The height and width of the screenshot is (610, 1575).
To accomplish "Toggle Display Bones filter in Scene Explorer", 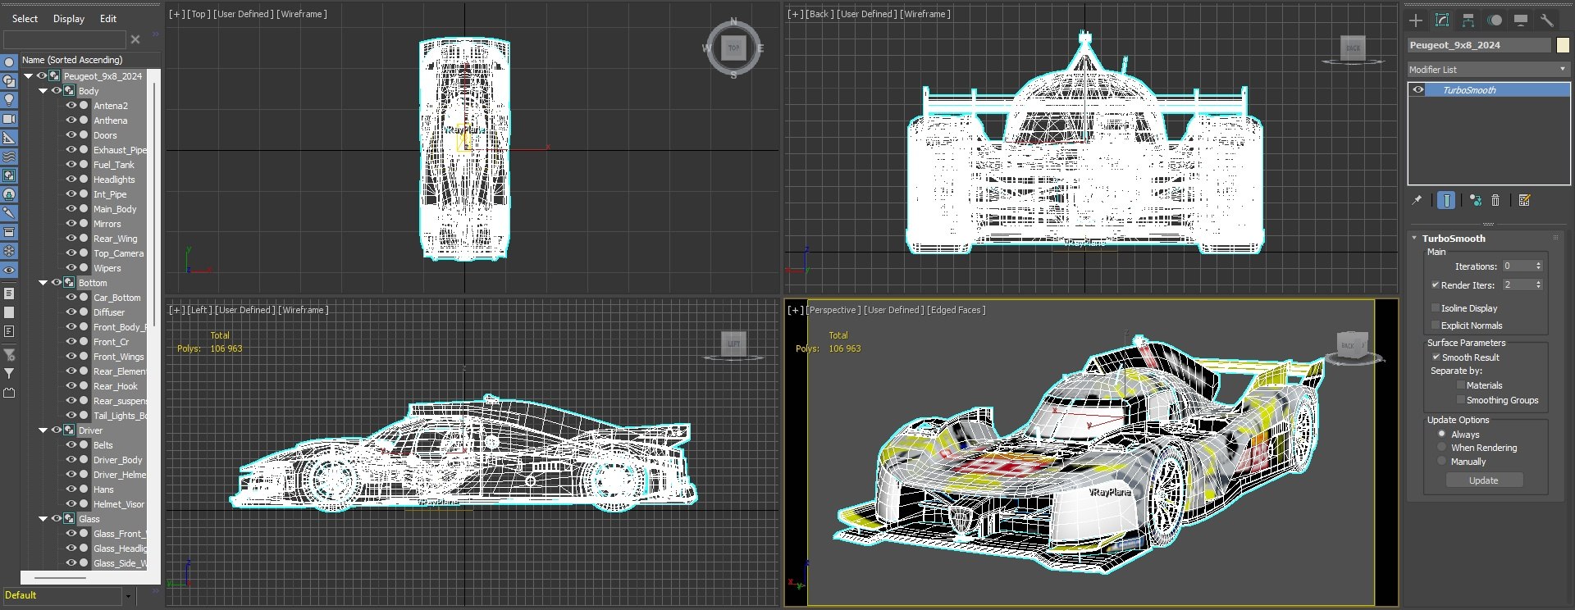I will (x=9, y=213).
